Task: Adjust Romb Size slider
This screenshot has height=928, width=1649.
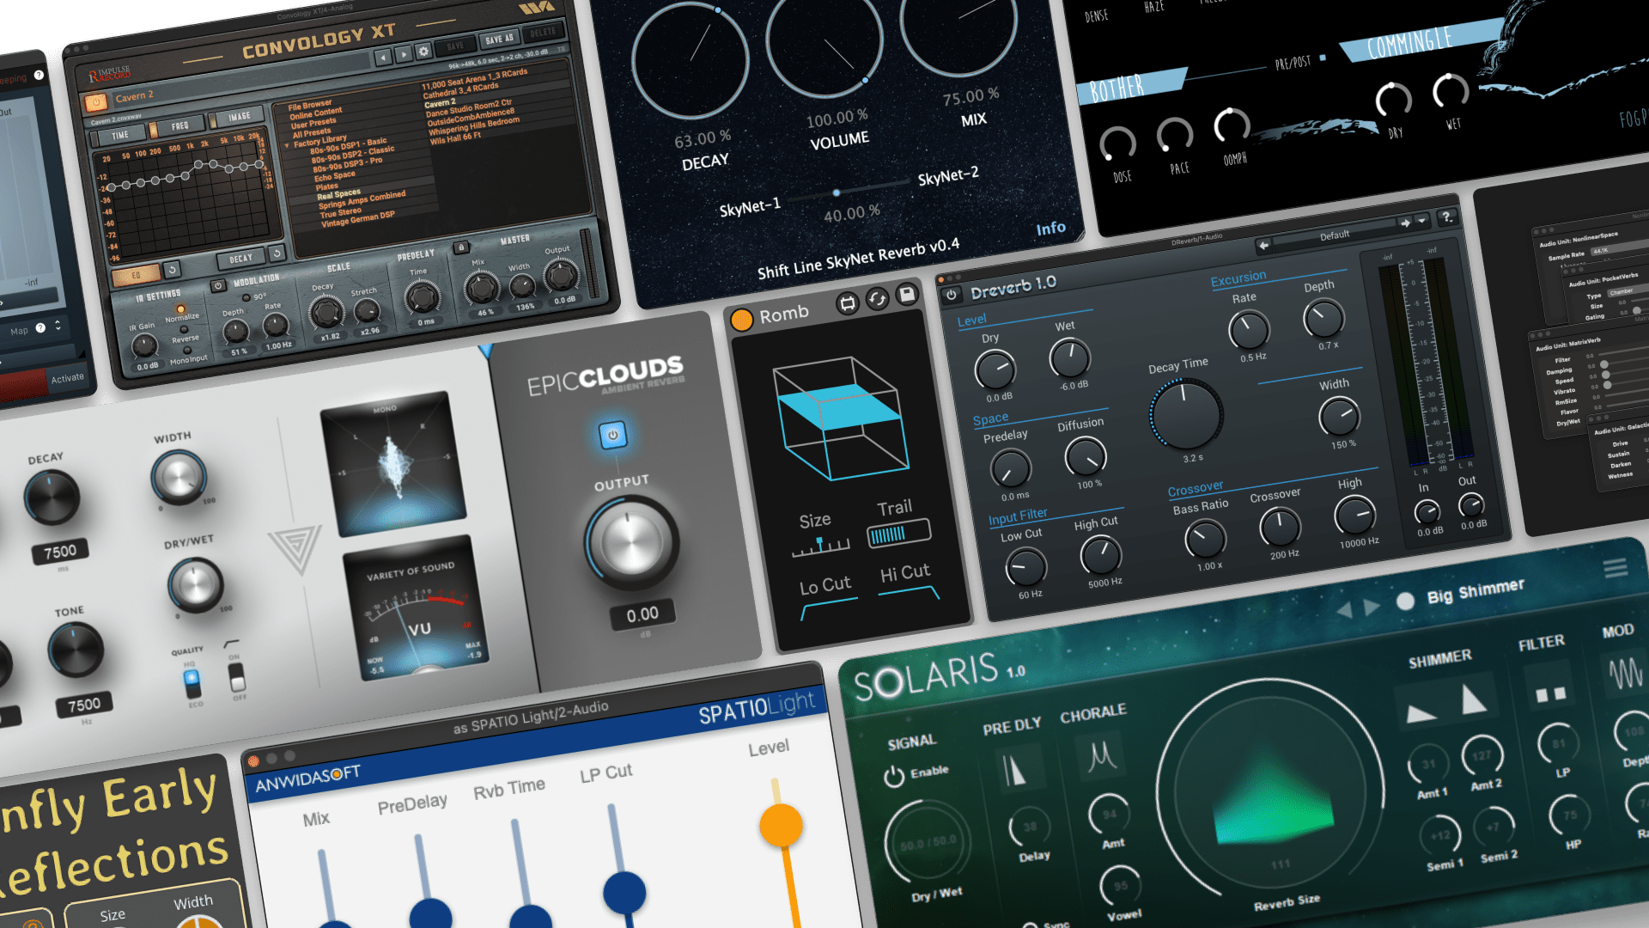Action: pyautogui.click(x=821, y=545)
